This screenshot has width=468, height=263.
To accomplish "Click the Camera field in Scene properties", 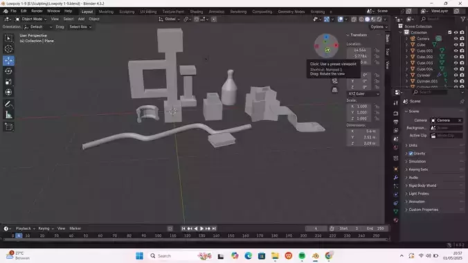I will (x=447, y=120).
